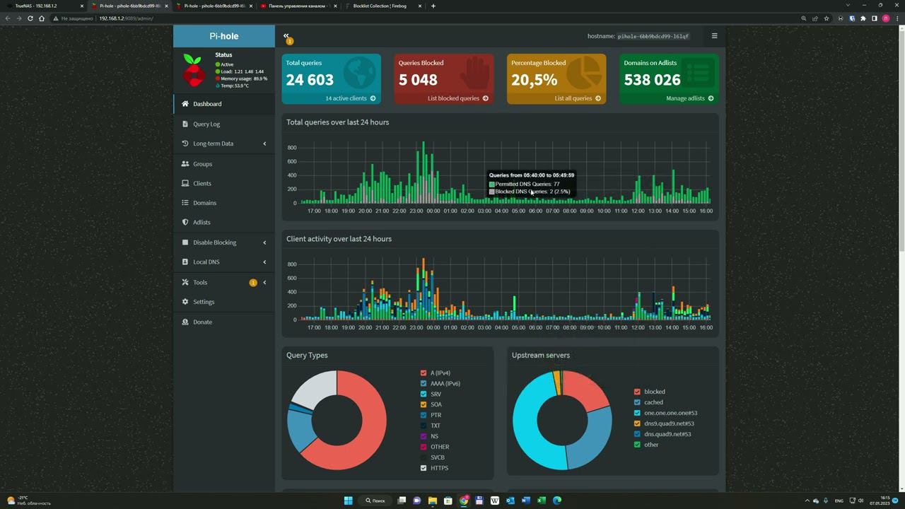
Task: Open Query Log in the sidebar menu
Action: (x=224, y=124)
